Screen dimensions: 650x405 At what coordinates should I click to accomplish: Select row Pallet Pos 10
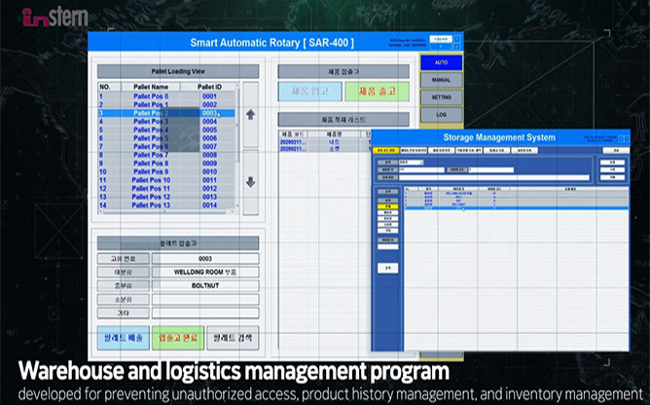point(166,180)
